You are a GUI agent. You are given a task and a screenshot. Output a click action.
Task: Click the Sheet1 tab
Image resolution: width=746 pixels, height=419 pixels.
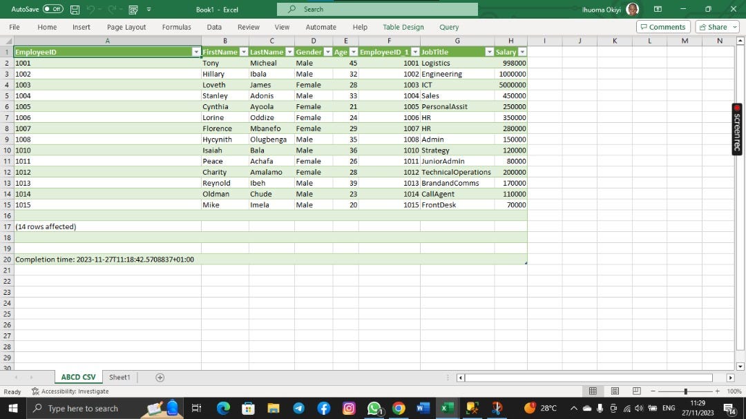pos(119,377)
